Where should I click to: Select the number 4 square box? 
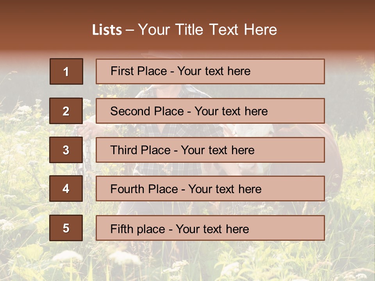click(x=66, y=189)
